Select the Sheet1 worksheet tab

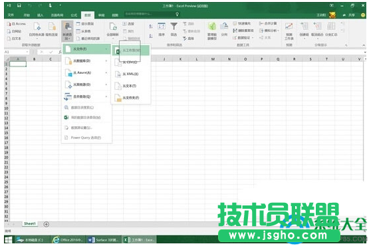point(30,223)
